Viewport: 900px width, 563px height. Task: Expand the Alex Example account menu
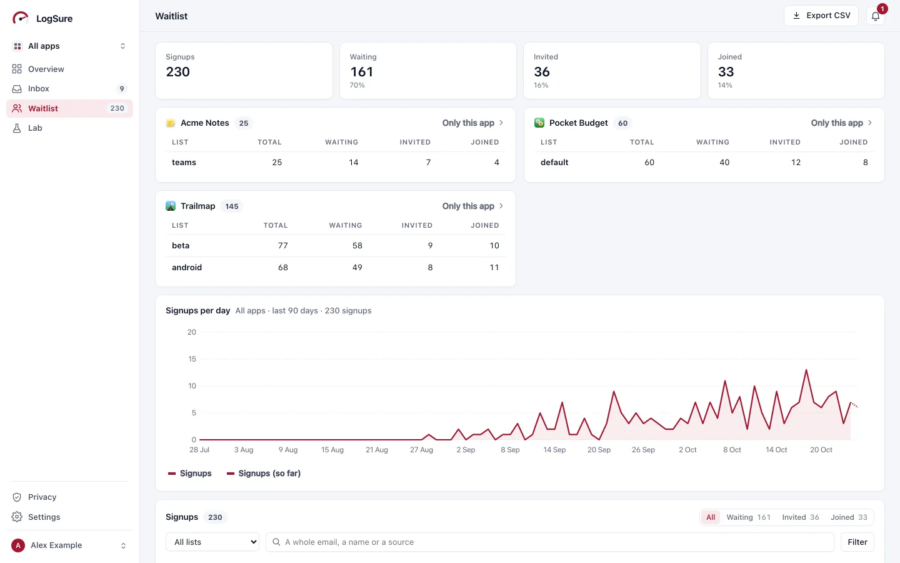[x=69, y=545]
